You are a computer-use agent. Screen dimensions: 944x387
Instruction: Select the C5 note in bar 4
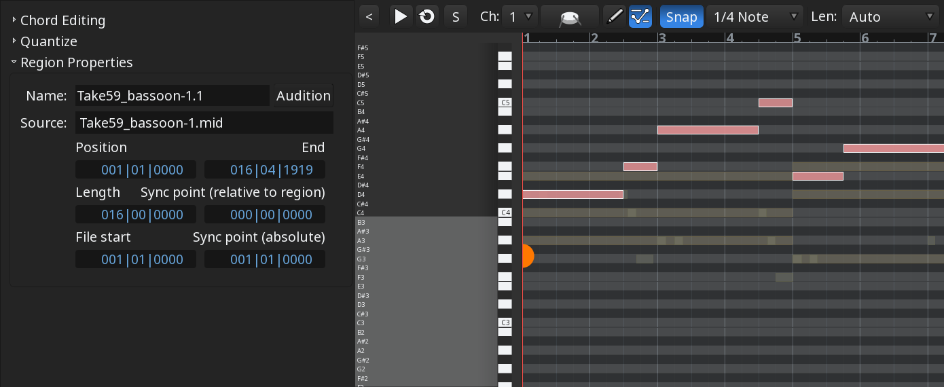[776, 103]
